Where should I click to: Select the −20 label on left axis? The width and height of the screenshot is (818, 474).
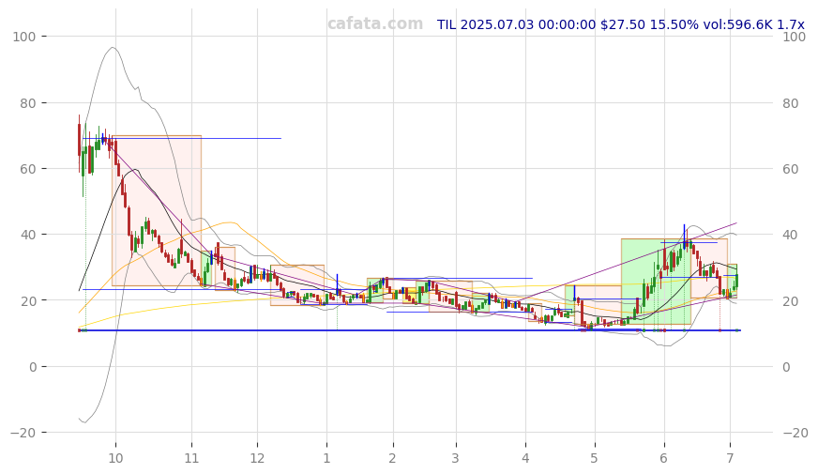point(23,433)
